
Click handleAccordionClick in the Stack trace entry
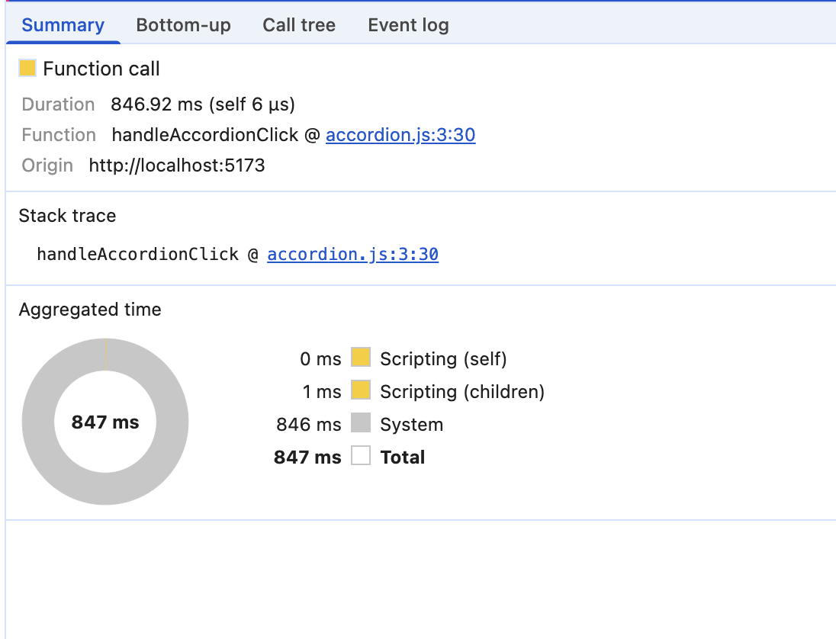(x=137, y=254)
